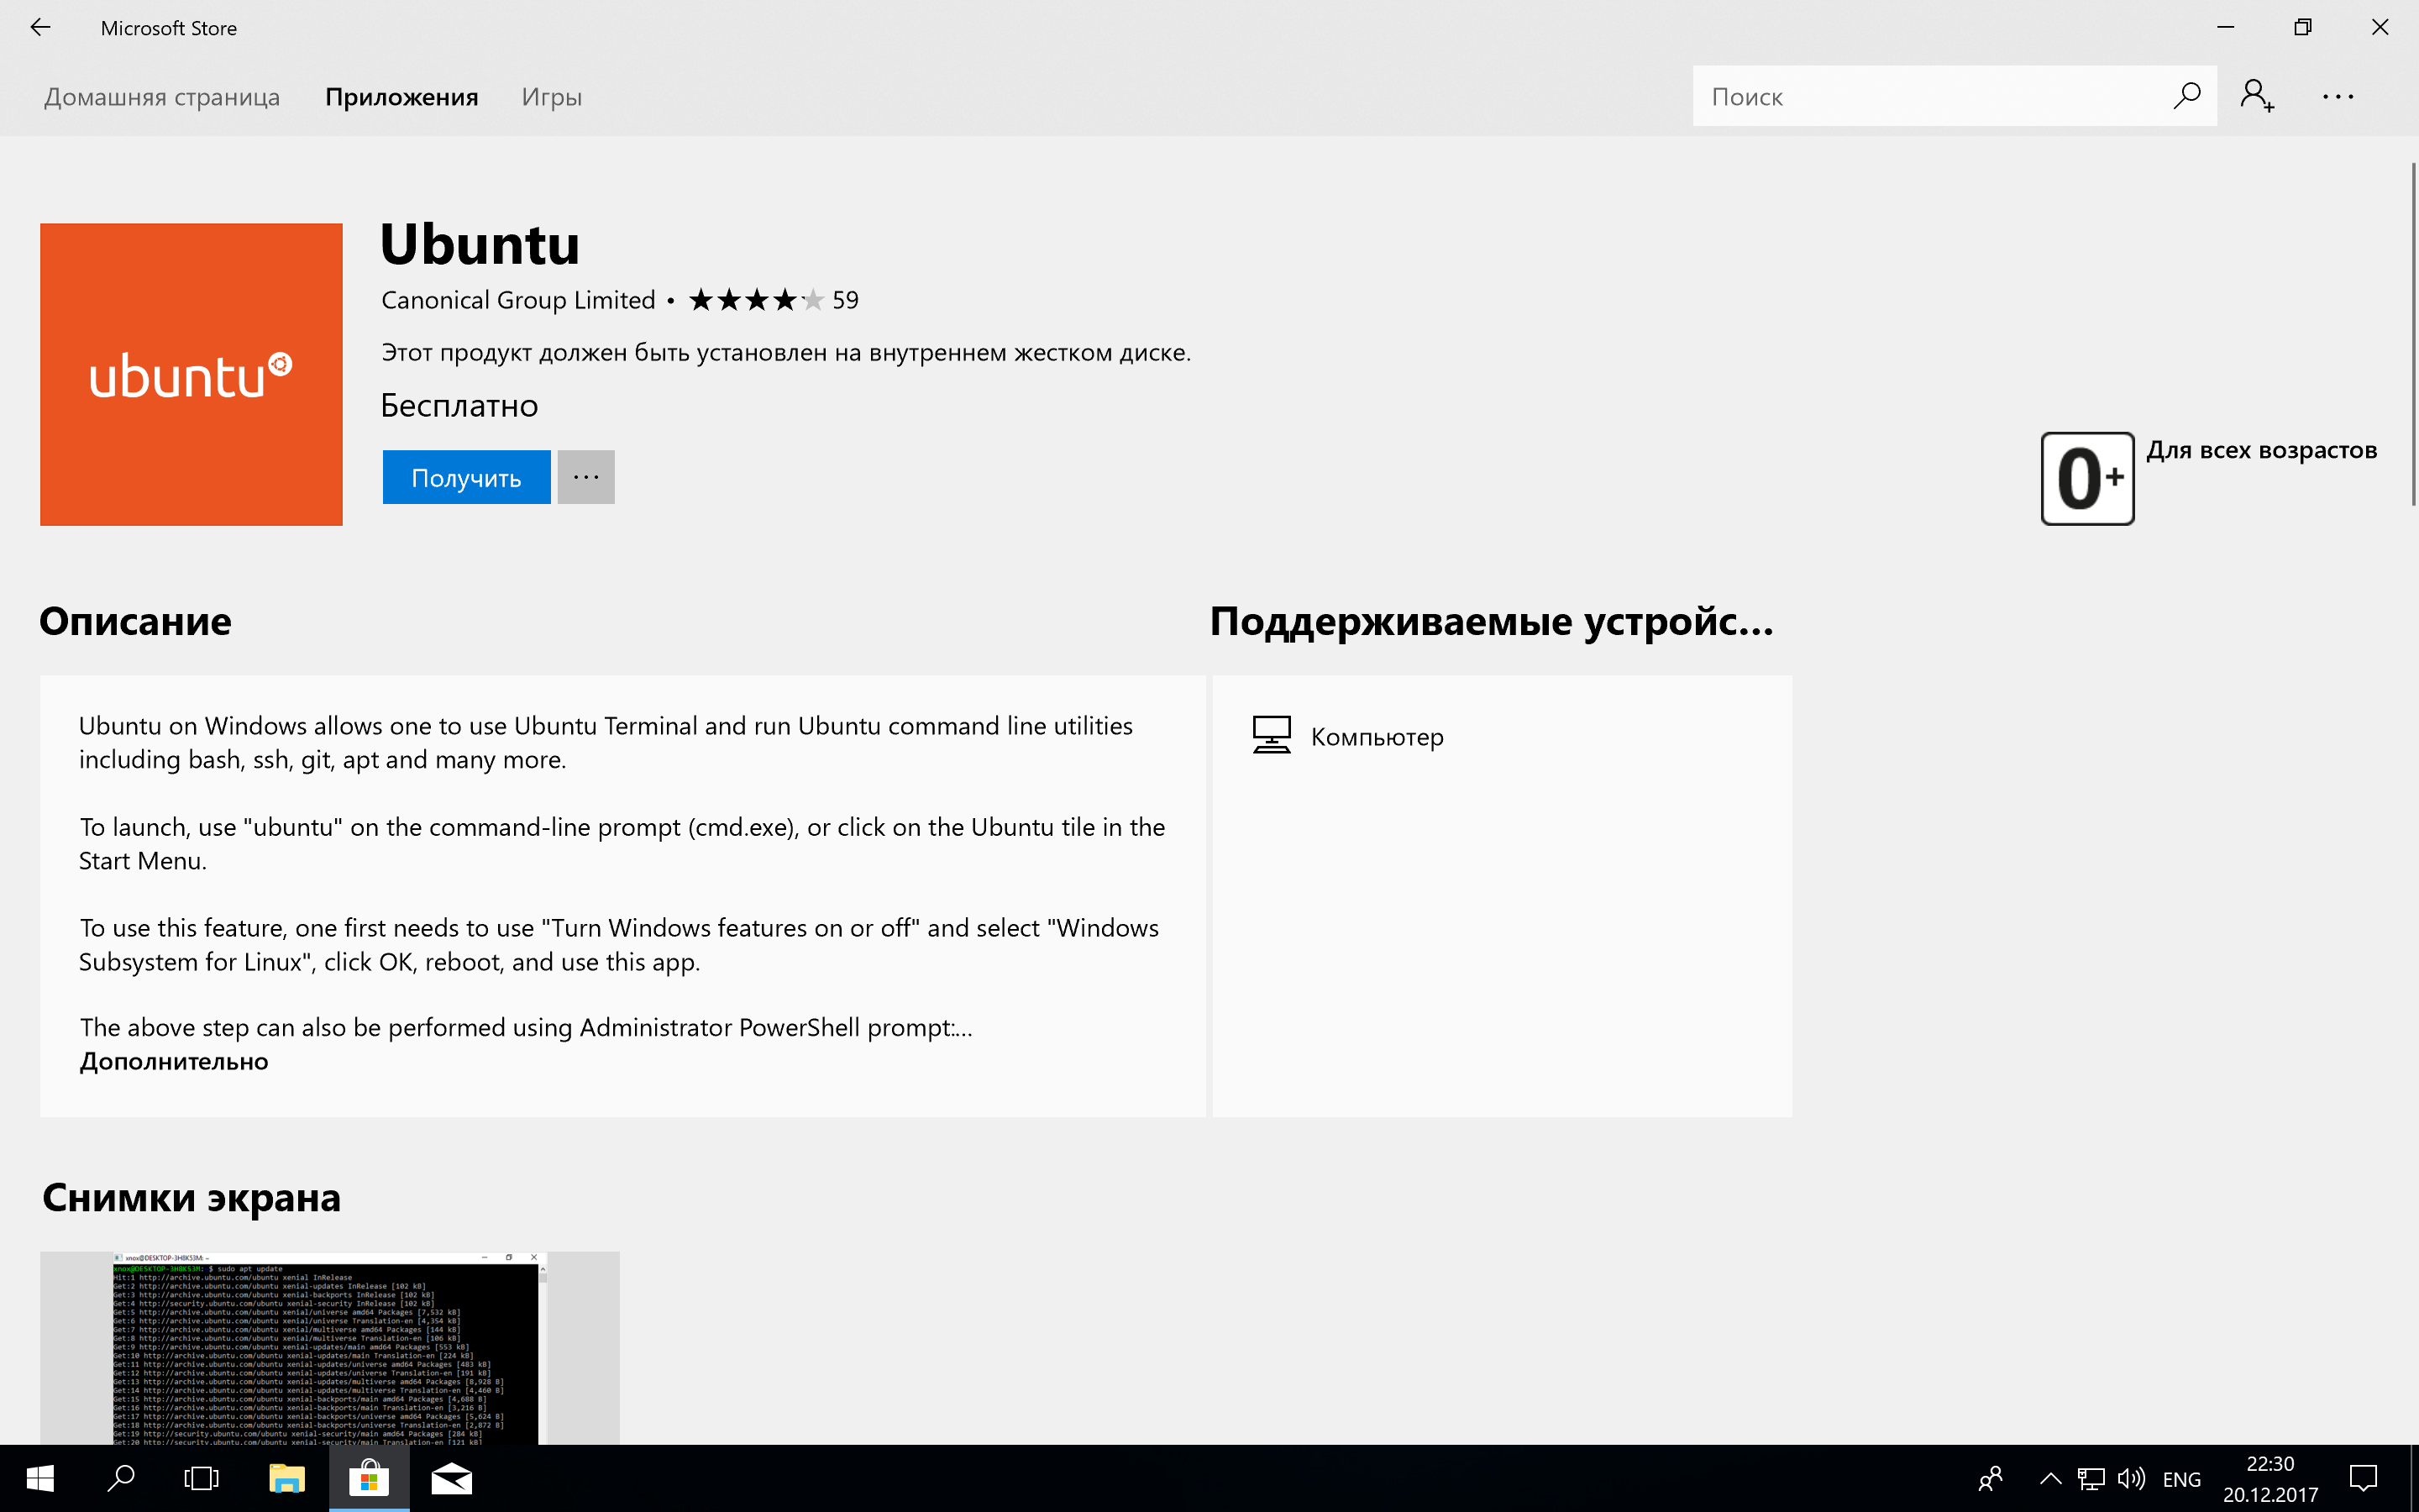This screenshot has width=2419, height=1512.
Task: Click the Компьютер device icon
Action: [1272, 735]
